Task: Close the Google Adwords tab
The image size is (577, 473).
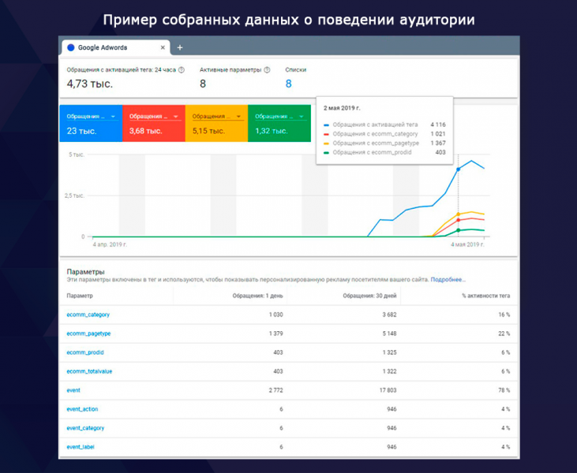Action: pos(163,47)
